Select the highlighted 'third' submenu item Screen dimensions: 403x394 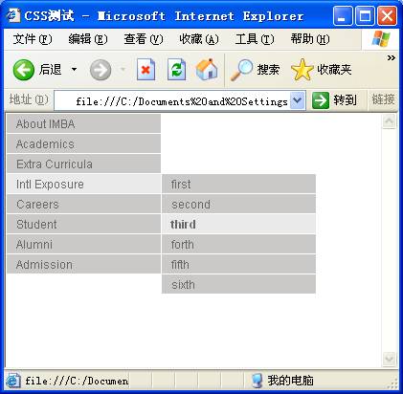(x=238, y=224)
